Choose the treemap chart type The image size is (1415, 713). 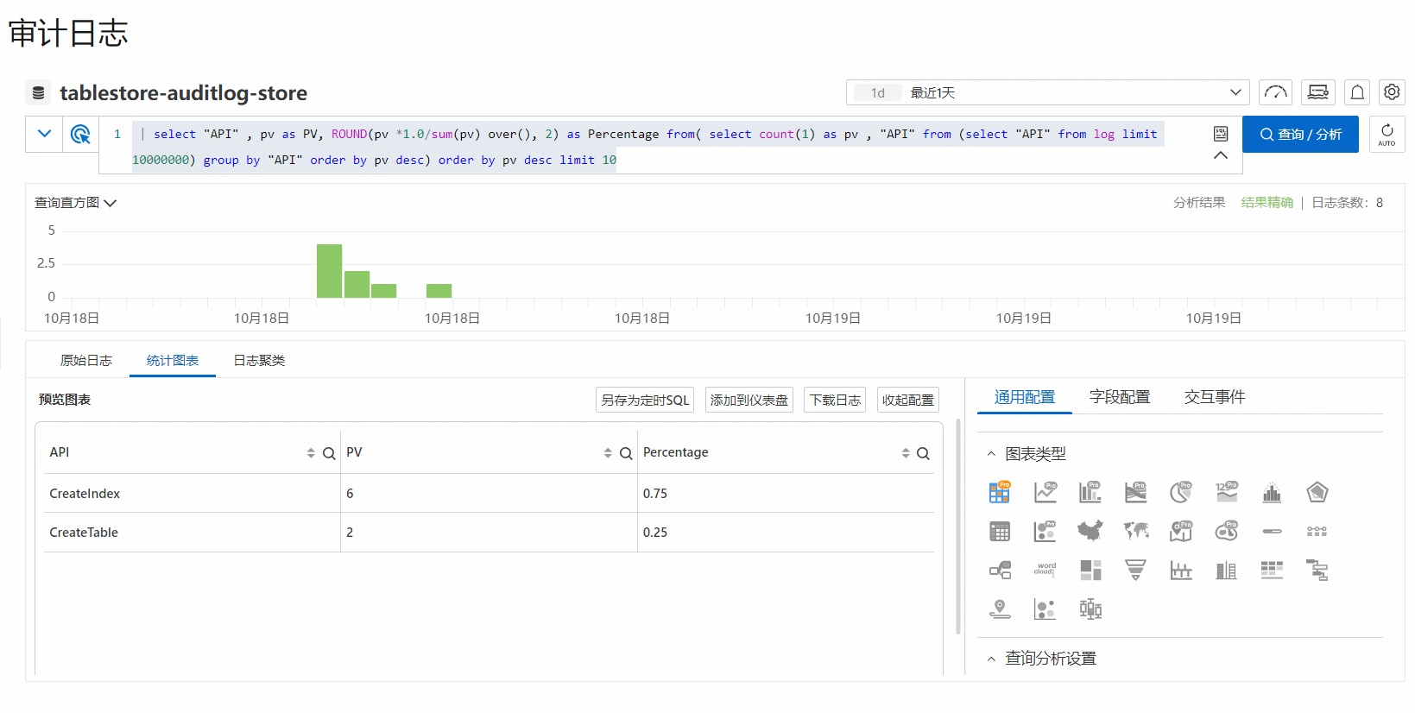tap(1090, 570)
